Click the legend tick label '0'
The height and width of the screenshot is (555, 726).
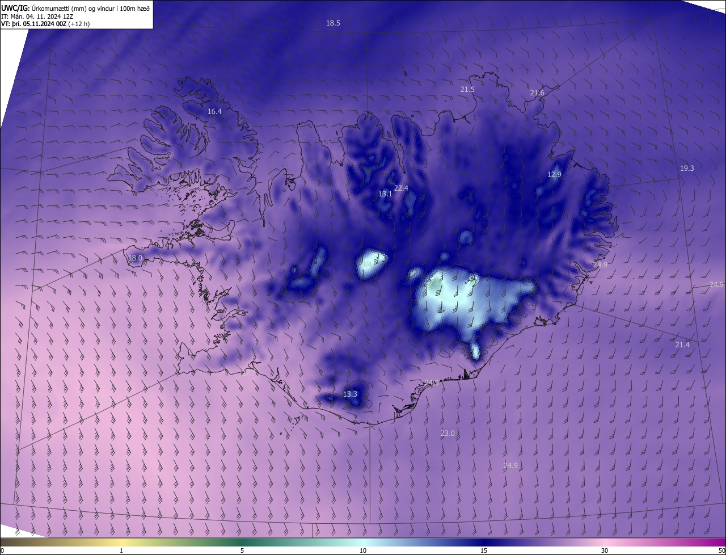(x=2, y=551)
